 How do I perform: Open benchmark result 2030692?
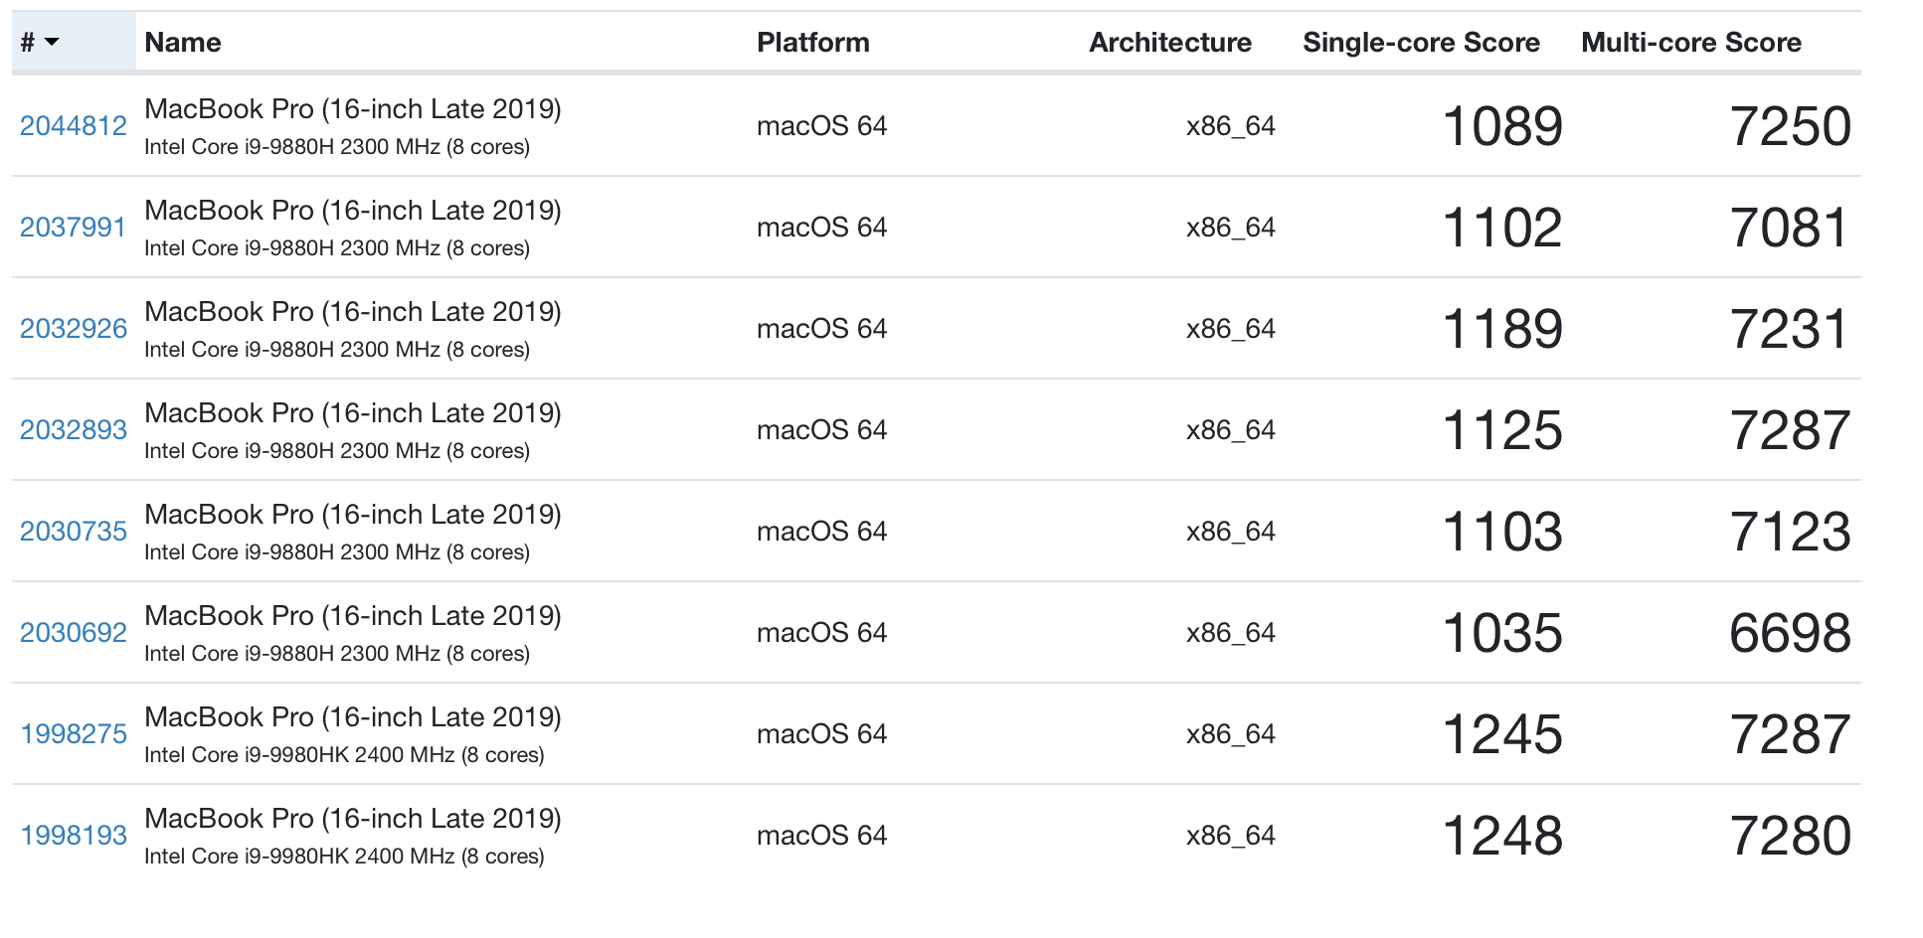[74, 633]
